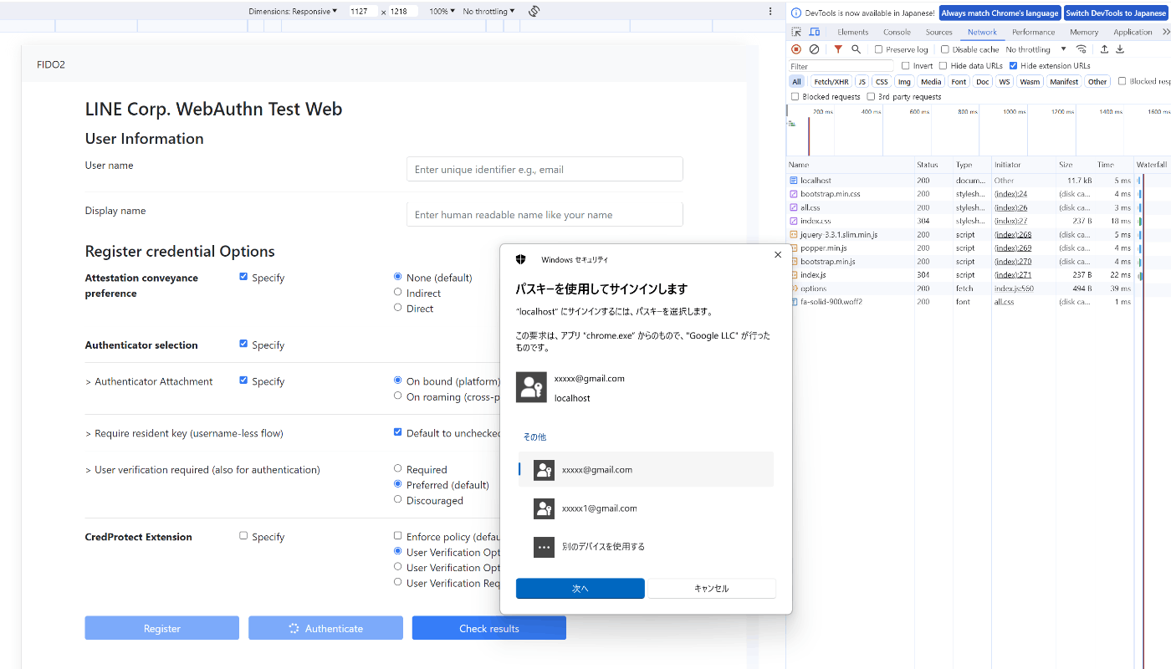Click the passkey icon beside xxxxx1@gmail.com
This screenshot has height=669, width=1171.
tap(545, 508)
